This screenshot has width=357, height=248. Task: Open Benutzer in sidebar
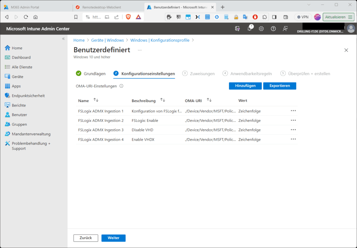(16, 115)
